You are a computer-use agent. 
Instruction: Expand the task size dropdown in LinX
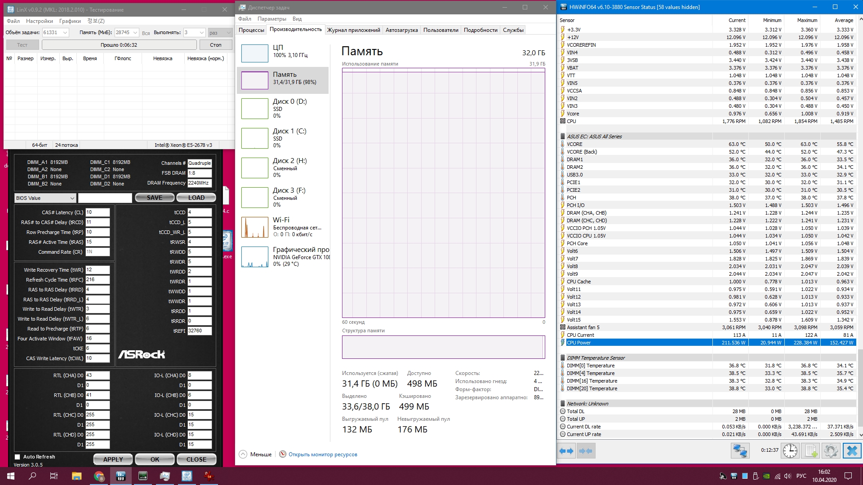(65, 33)
